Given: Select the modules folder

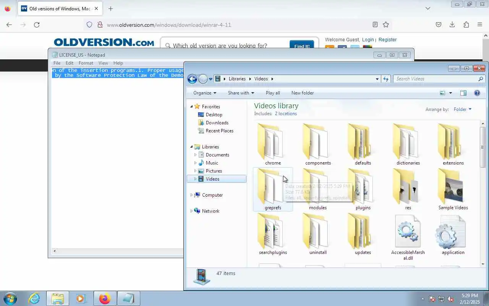Looking at the screenshot, I should (318, 189).
